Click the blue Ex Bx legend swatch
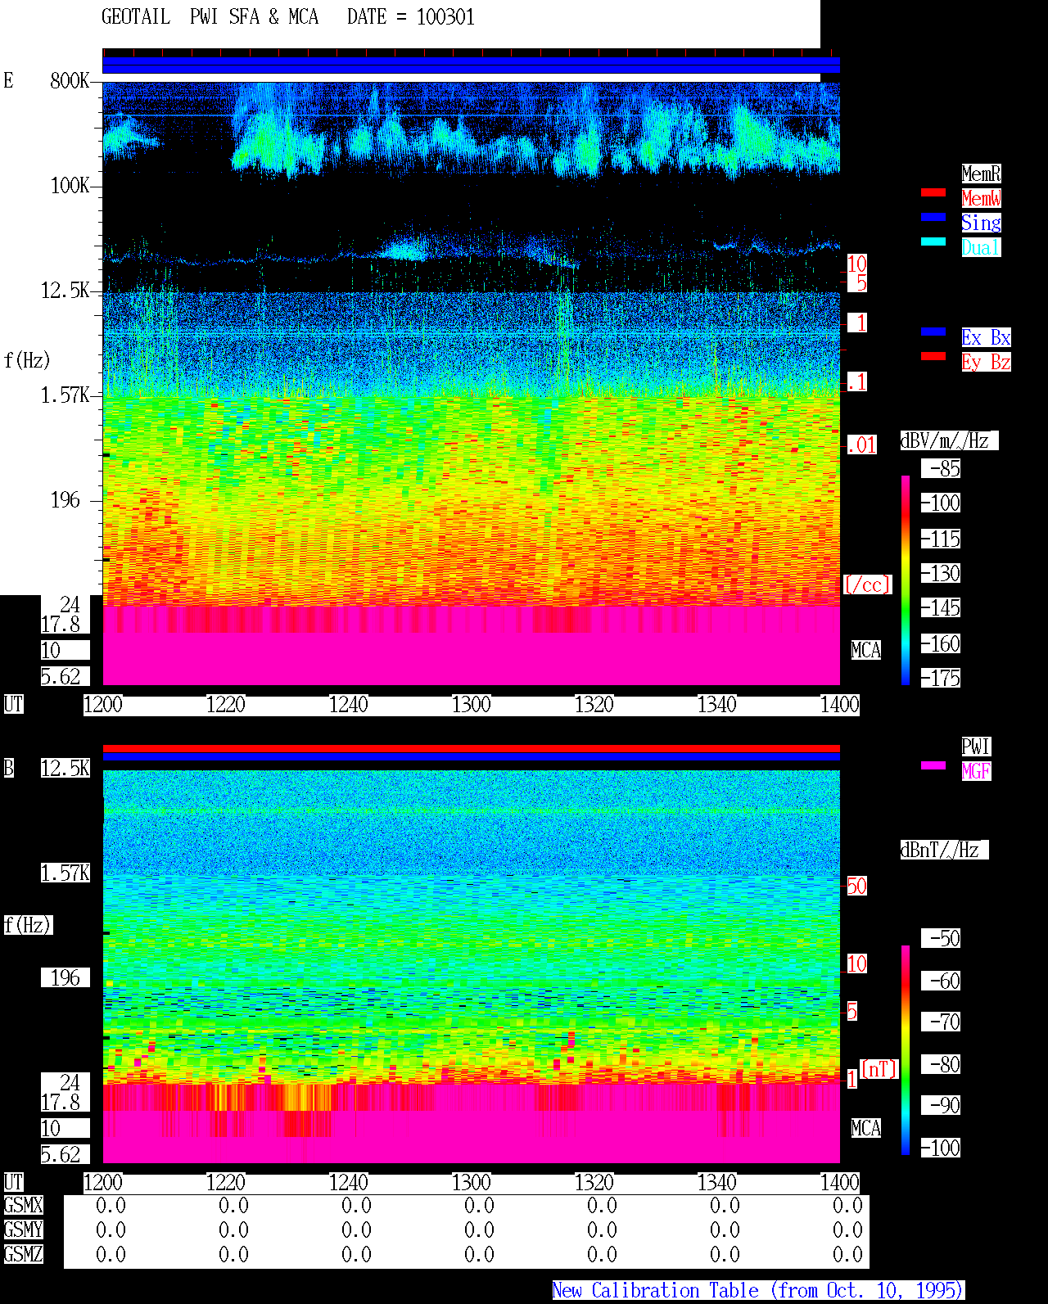Image resolution: width=1048 pixels, height=1304 pixels. pyautogui.click(x=933, y=332)
